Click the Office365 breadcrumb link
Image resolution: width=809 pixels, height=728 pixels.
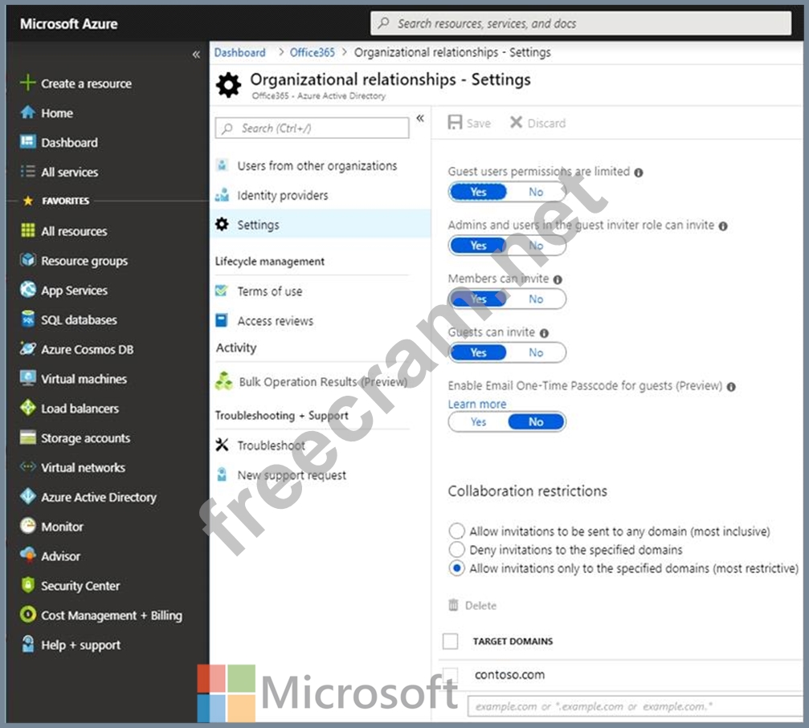click(x=312, y=53)
